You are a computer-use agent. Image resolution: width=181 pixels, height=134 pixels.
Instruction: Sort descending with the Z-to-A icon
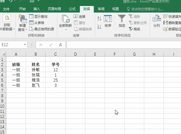[x=99, y=26]
